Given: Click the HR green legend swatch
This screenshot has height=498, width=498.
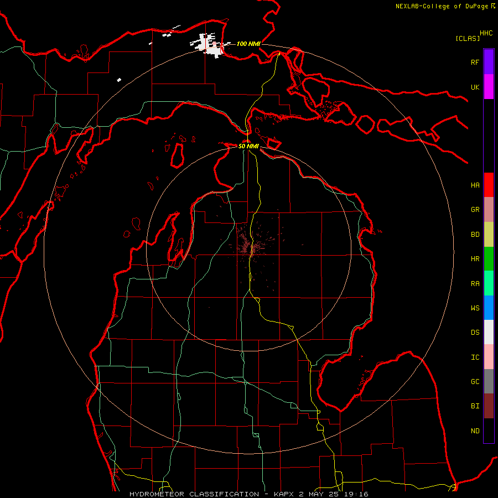Looking at the screenshot, I should (489, 258).
